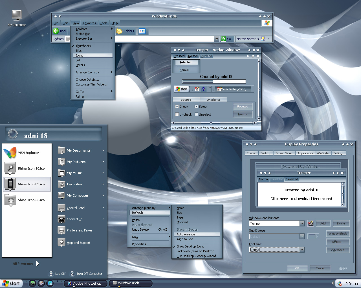Open the Tools menu
The height and width of the screenshot is (288, 361).
(x=104, y=23)
